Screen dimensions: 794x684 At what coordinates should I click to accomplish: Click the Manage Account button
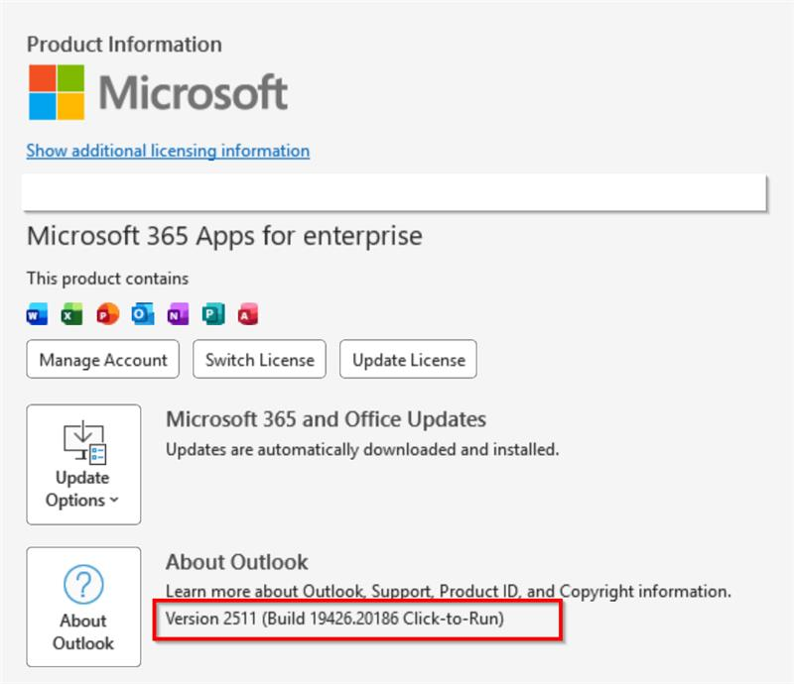[103, 359]
